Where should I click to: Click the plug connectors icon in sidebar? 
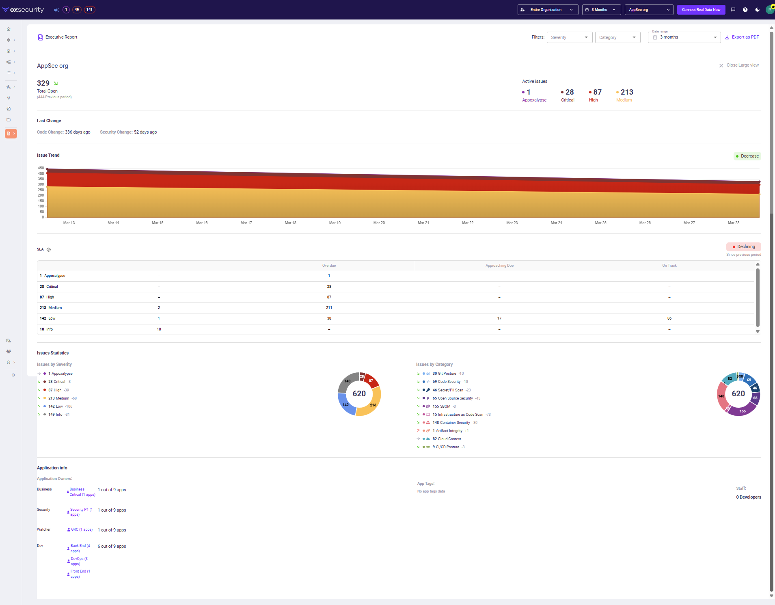(9, 98)
